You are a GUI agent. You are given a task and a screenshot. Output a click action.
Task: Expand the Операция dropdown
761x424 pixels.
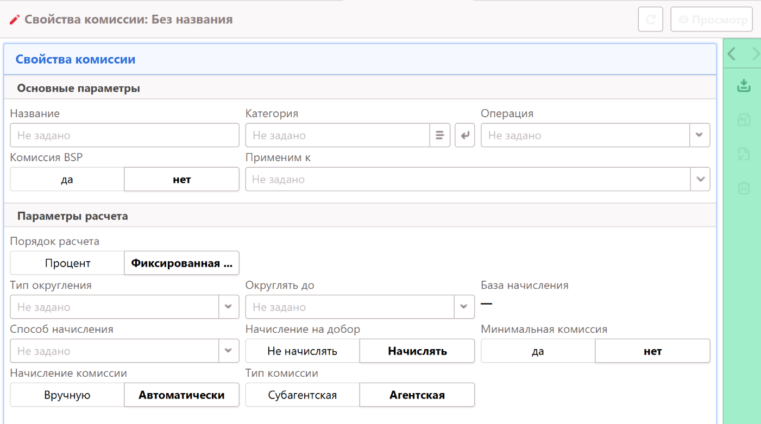(x=700, y=135)
